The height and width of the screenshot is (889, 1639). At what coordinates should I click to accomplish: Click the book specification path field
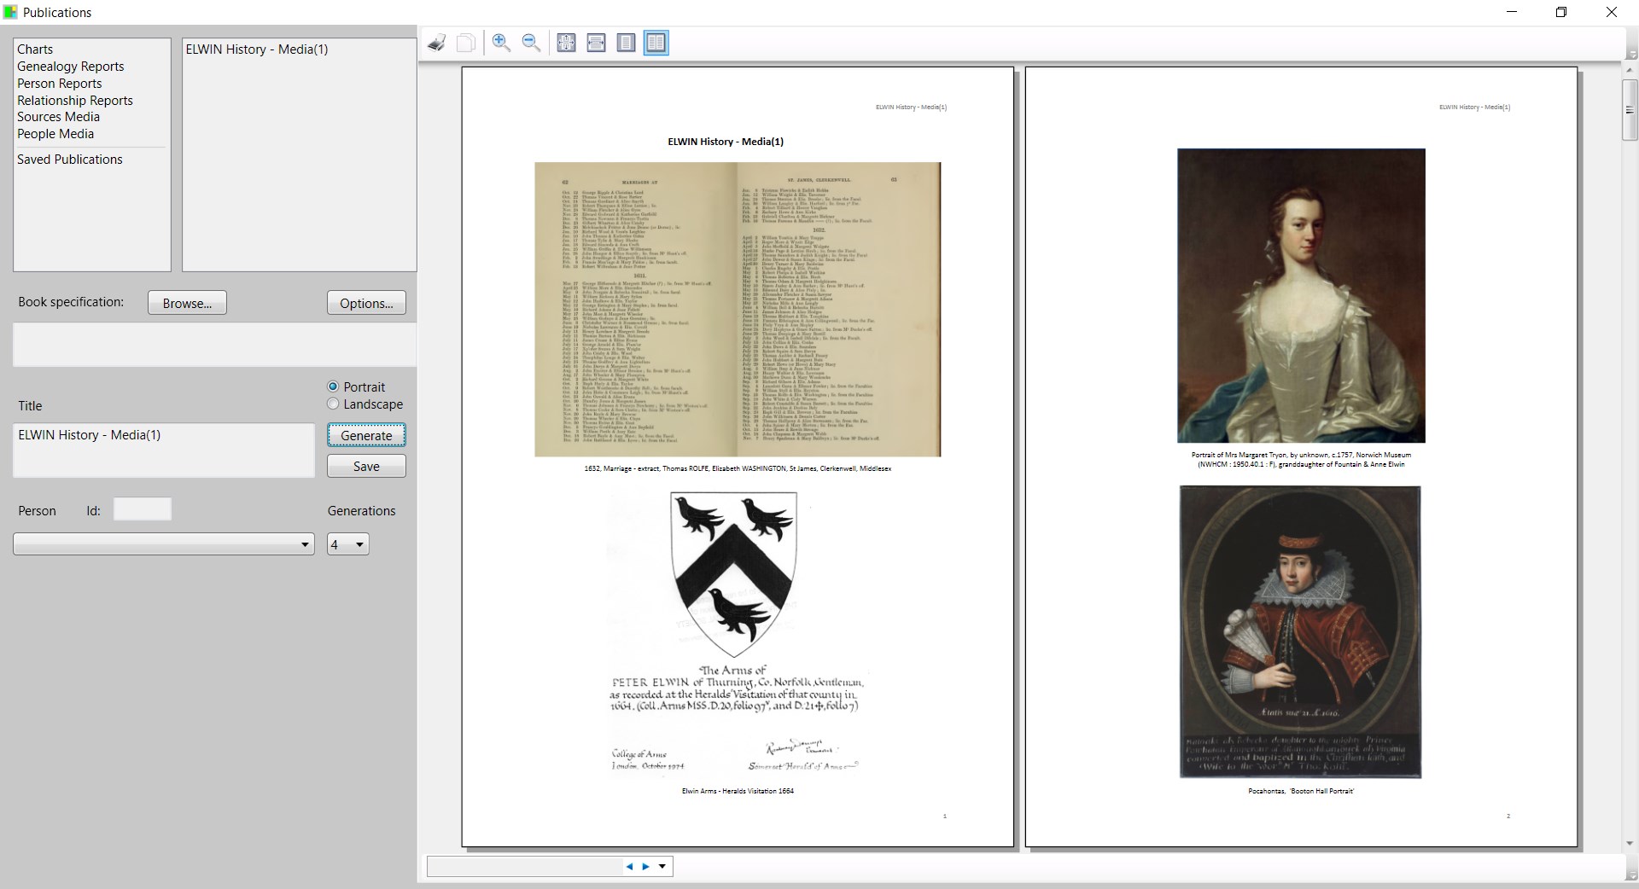pyautogui.click(x=214, y=345)
